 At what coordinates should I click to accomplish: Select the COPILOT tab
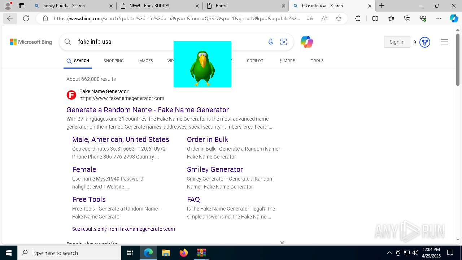tap(255, 61)
